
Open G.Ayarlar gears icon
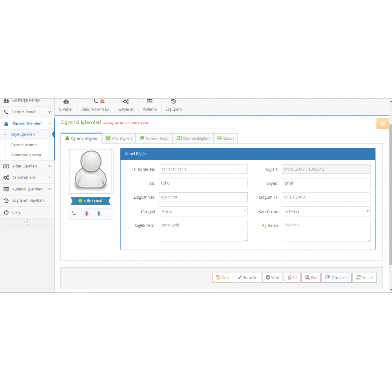[x=126, y=102]
